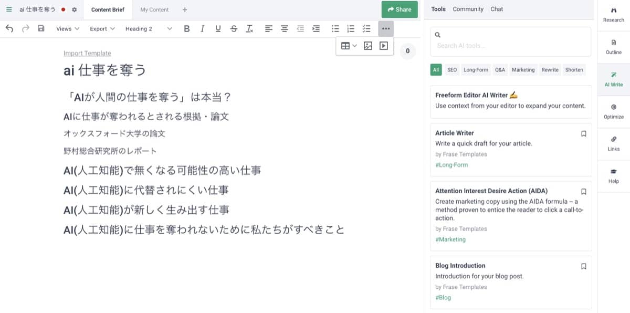The width and height of the screenshot is (630, 313).
Task: Toggle bold formatting
Action: coord(186,28)
